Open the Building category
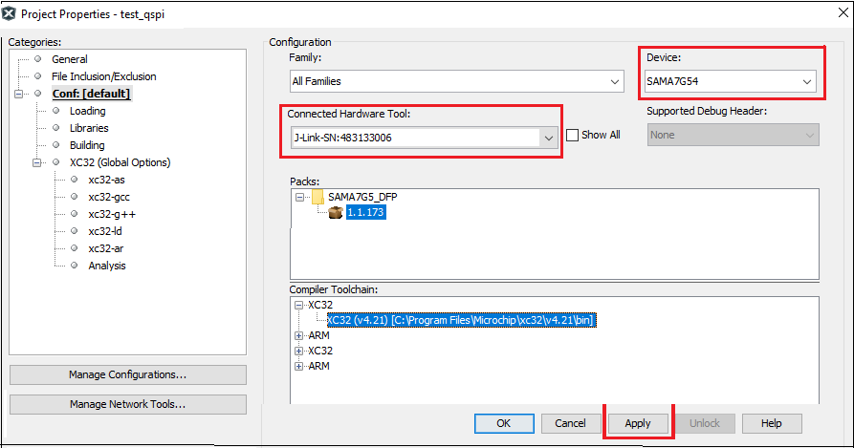 87,146
